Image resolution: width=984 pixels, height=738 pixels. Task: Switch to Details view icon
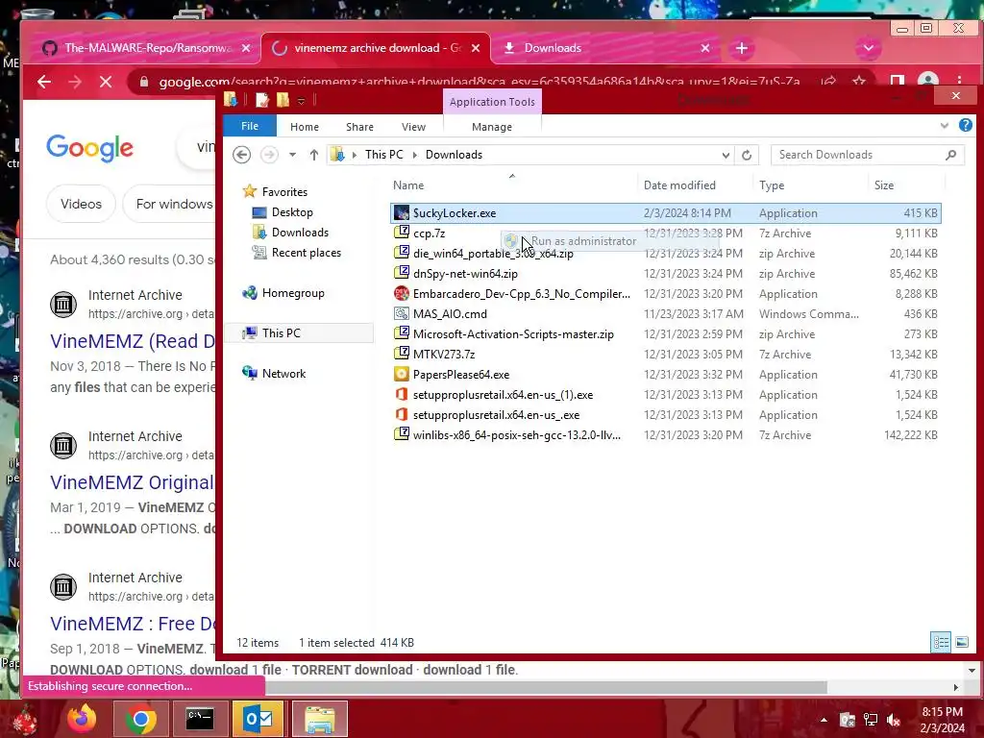click(x=940, y=642)
